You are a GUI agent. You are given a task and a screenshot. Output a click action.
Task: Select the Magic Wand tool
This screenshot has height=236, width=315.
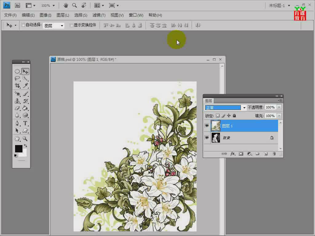25,78
